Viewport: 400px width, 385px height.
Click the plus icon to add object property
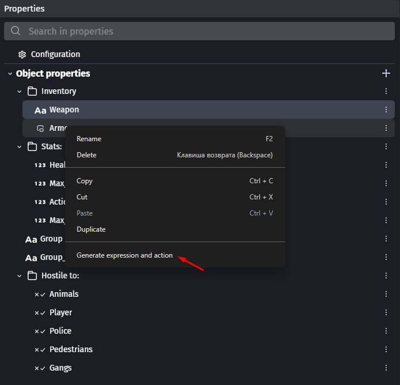point(386,73)
